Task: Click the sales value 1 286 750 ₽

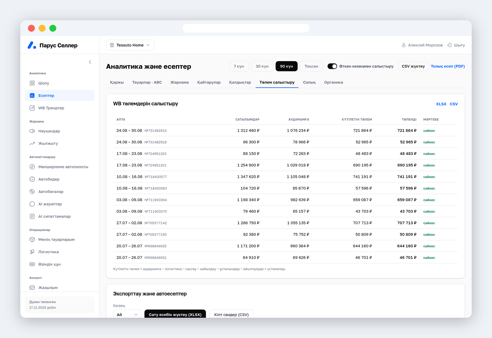Action: tap(248, 223)
